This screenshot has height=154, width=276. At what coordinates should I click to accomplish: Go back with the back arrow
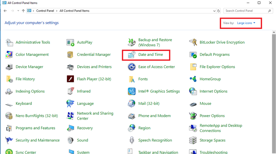[5, 11]
